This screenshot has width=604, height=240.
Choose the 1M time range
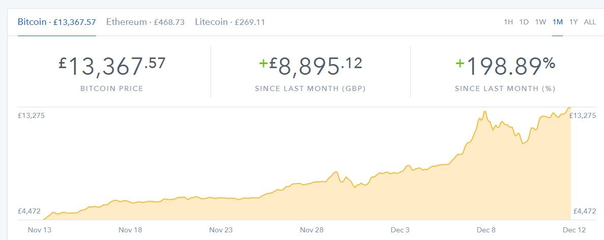[x=557, y=22]
